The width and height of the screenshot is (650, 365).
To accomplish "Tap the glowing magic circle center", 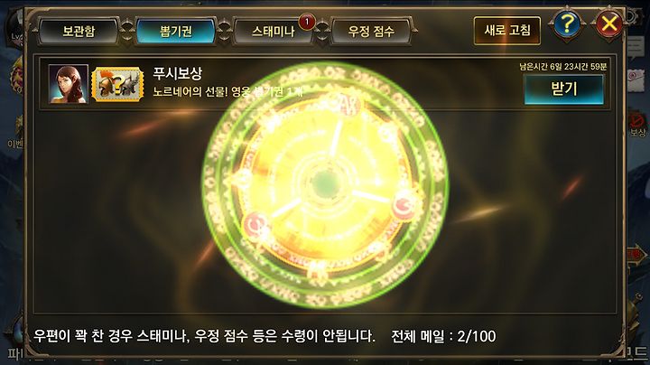I will click(x=325, y=182).
